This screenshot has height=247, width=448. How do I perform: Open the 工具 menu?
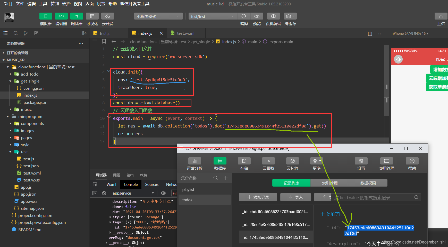tap(43, 4)
